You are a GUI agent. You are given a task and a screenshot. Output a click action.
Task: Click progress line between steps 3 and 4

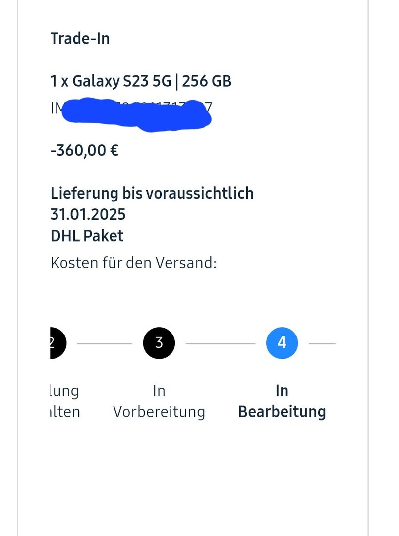click(x=221, y=343)
